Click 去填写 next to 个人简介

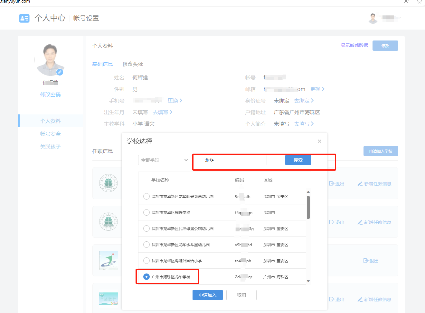304,124
